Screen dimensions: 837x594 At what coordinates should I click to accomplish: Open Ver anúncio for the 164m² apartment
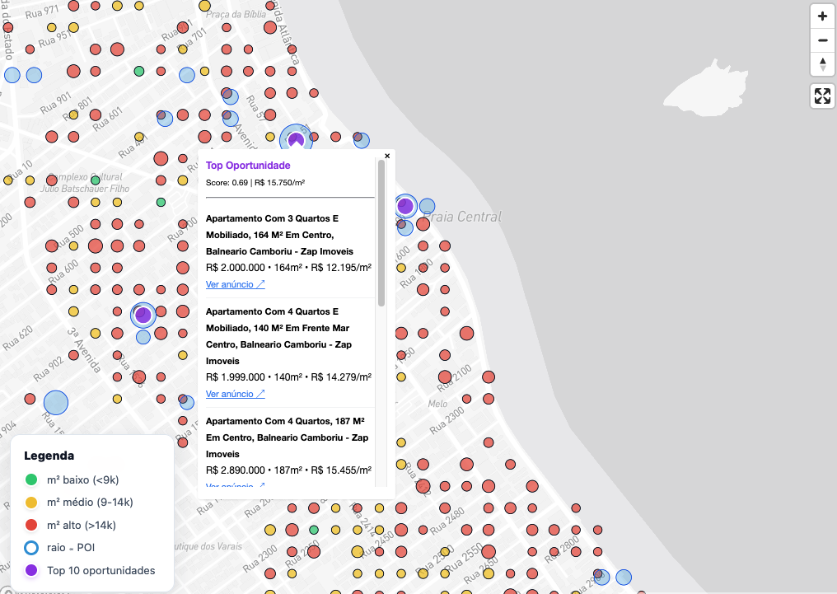[235, 284]
